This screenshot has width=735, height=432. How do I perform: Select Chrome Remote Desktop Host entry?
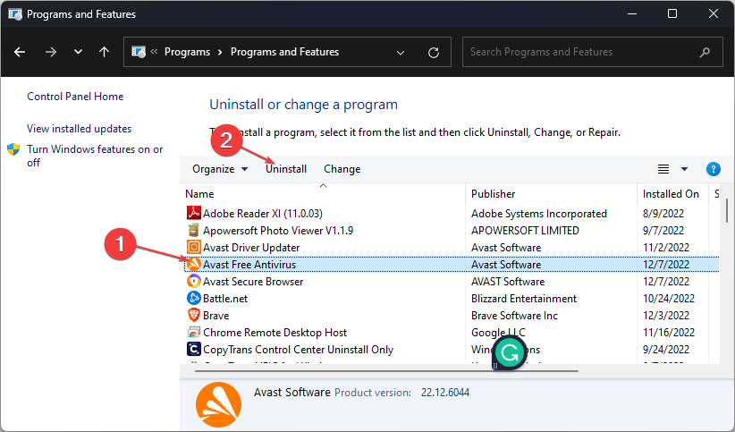click(x=275, y=333)
